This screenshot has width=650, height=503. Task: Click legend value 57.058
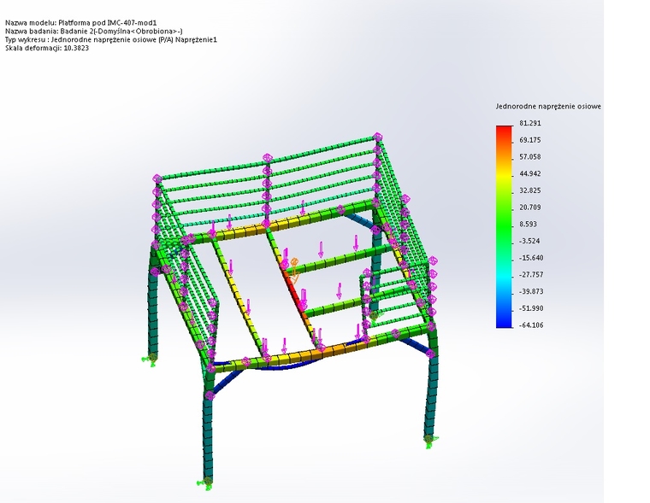(x=530, y=157)
